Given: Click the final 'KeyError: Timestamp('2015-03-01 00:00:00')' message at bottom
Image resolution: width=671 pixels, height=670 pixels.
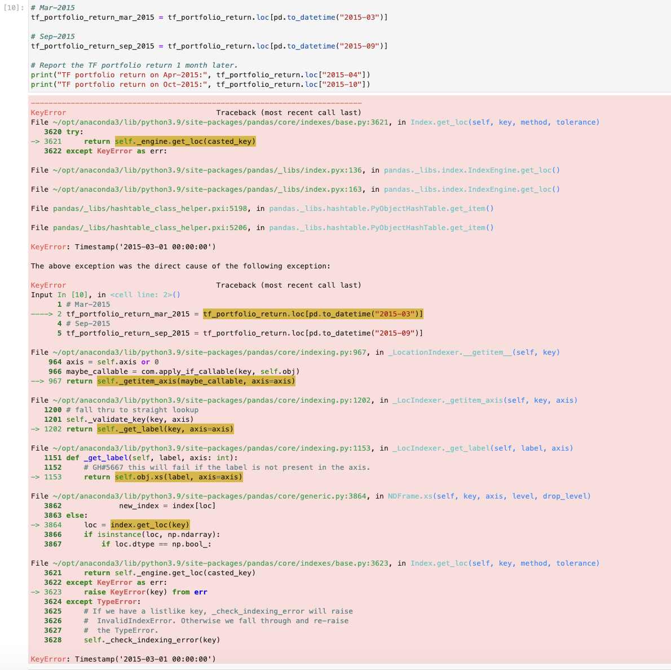Looking at the screenshot, I should pyautogui.click(x=123, y=659).
